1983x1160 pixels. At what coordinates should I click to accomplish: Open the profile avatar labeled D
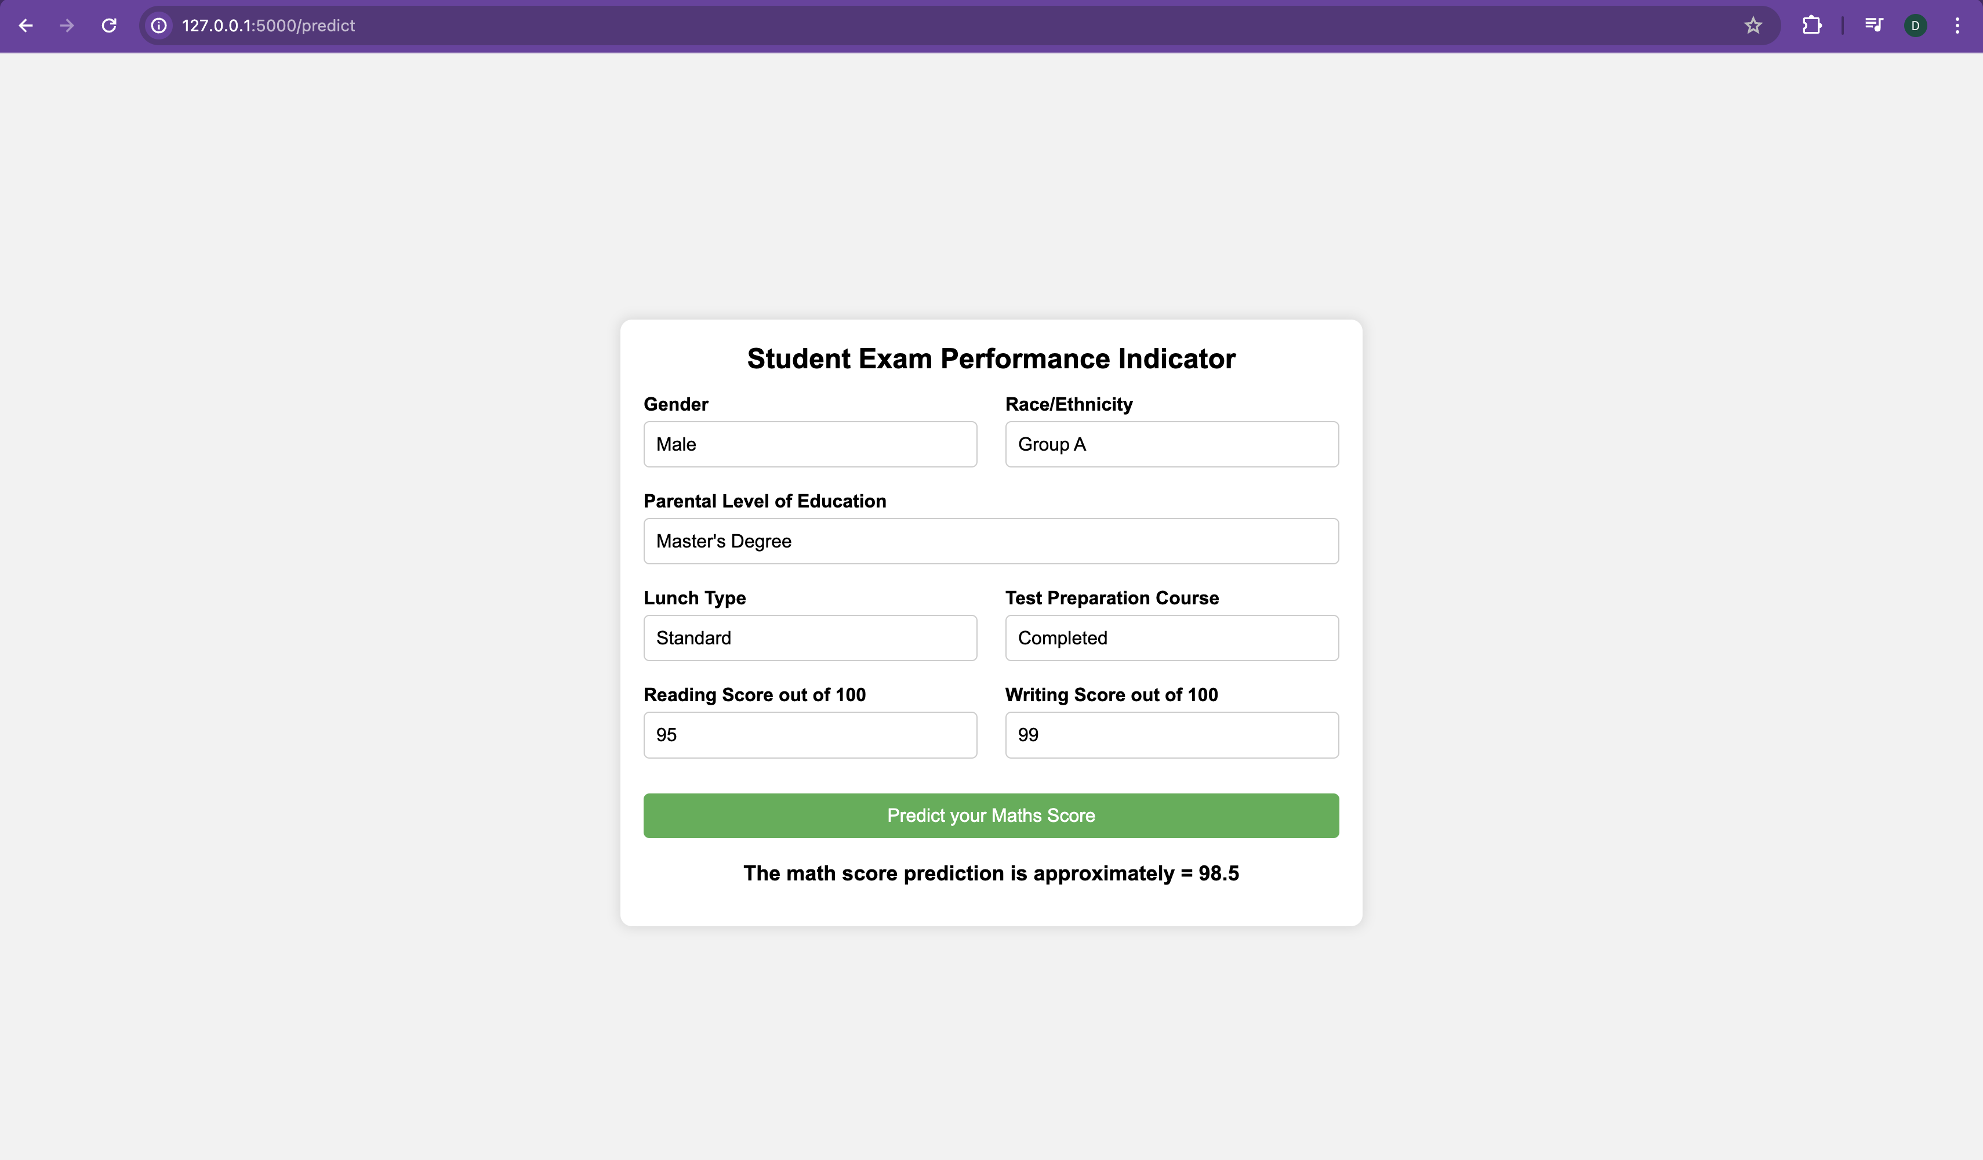click(x=1915, y=25)
